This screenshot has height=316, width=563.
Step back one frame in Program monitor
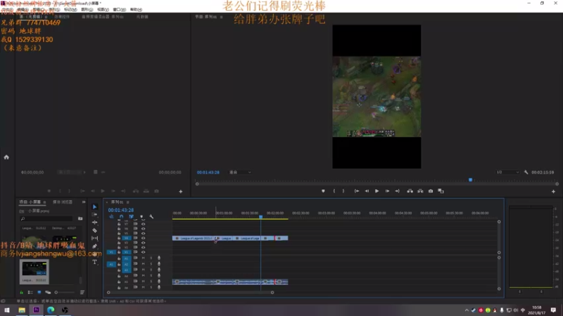click(x=367, y=191)
